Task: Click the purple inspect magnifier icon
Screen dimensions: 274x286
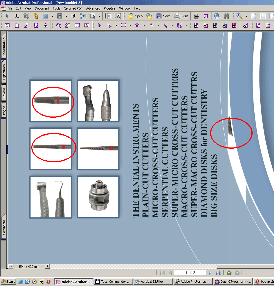Action: (x=58, y=25)
